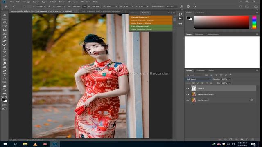The image size is (262, 147).
Task: Click the foreground color swatch in toolbar
Action: click(3, 100)
